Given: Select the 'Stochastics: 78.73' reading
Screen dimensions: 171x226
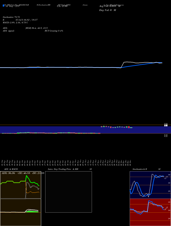Looking at the screenshot, I should coord(11,17).
